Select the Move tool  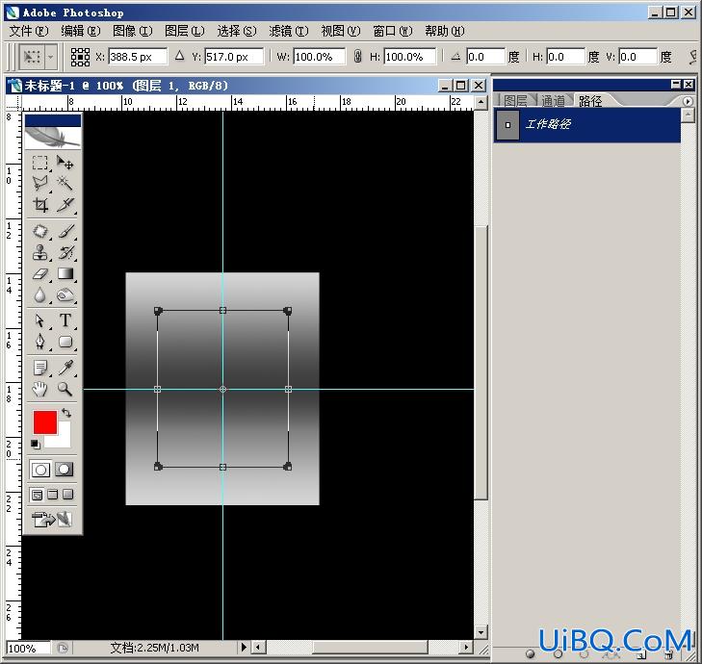65,163
